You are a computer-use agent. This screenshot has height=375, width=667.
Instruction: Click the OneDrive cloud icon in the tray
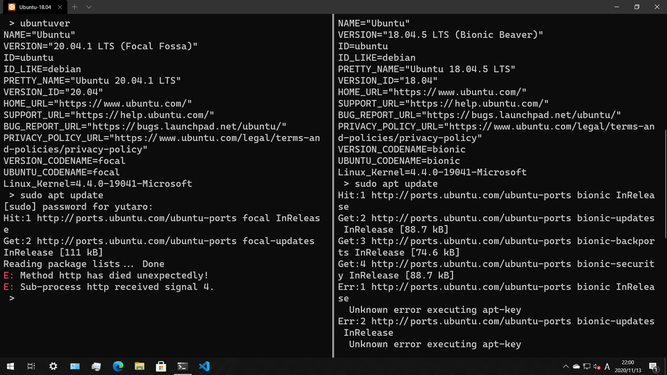(x=577, y=366)
